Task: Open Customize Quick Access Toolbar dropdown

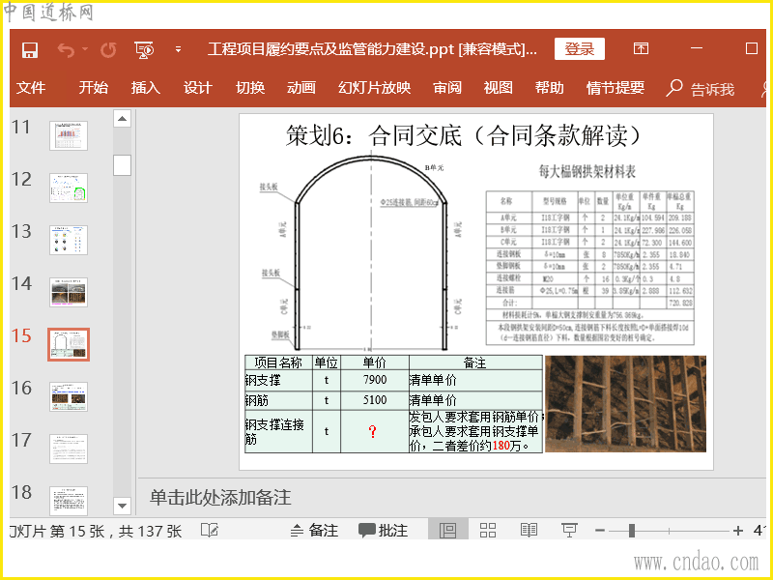Action: point(178,49)
